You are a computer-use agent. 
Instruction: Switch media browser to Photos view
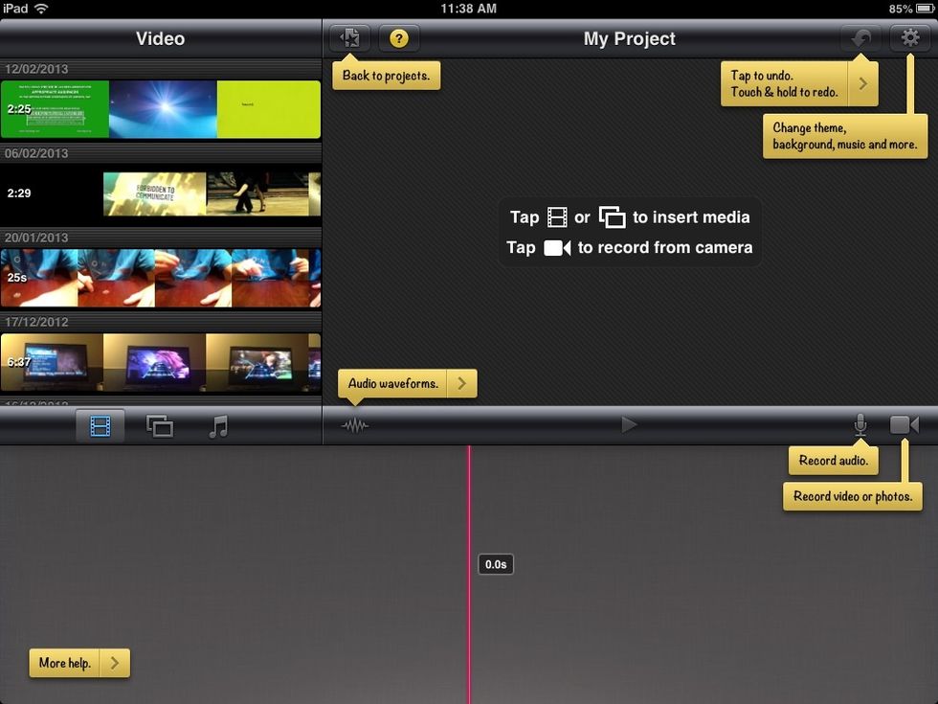pyautogui.click(x=160, y=424)
